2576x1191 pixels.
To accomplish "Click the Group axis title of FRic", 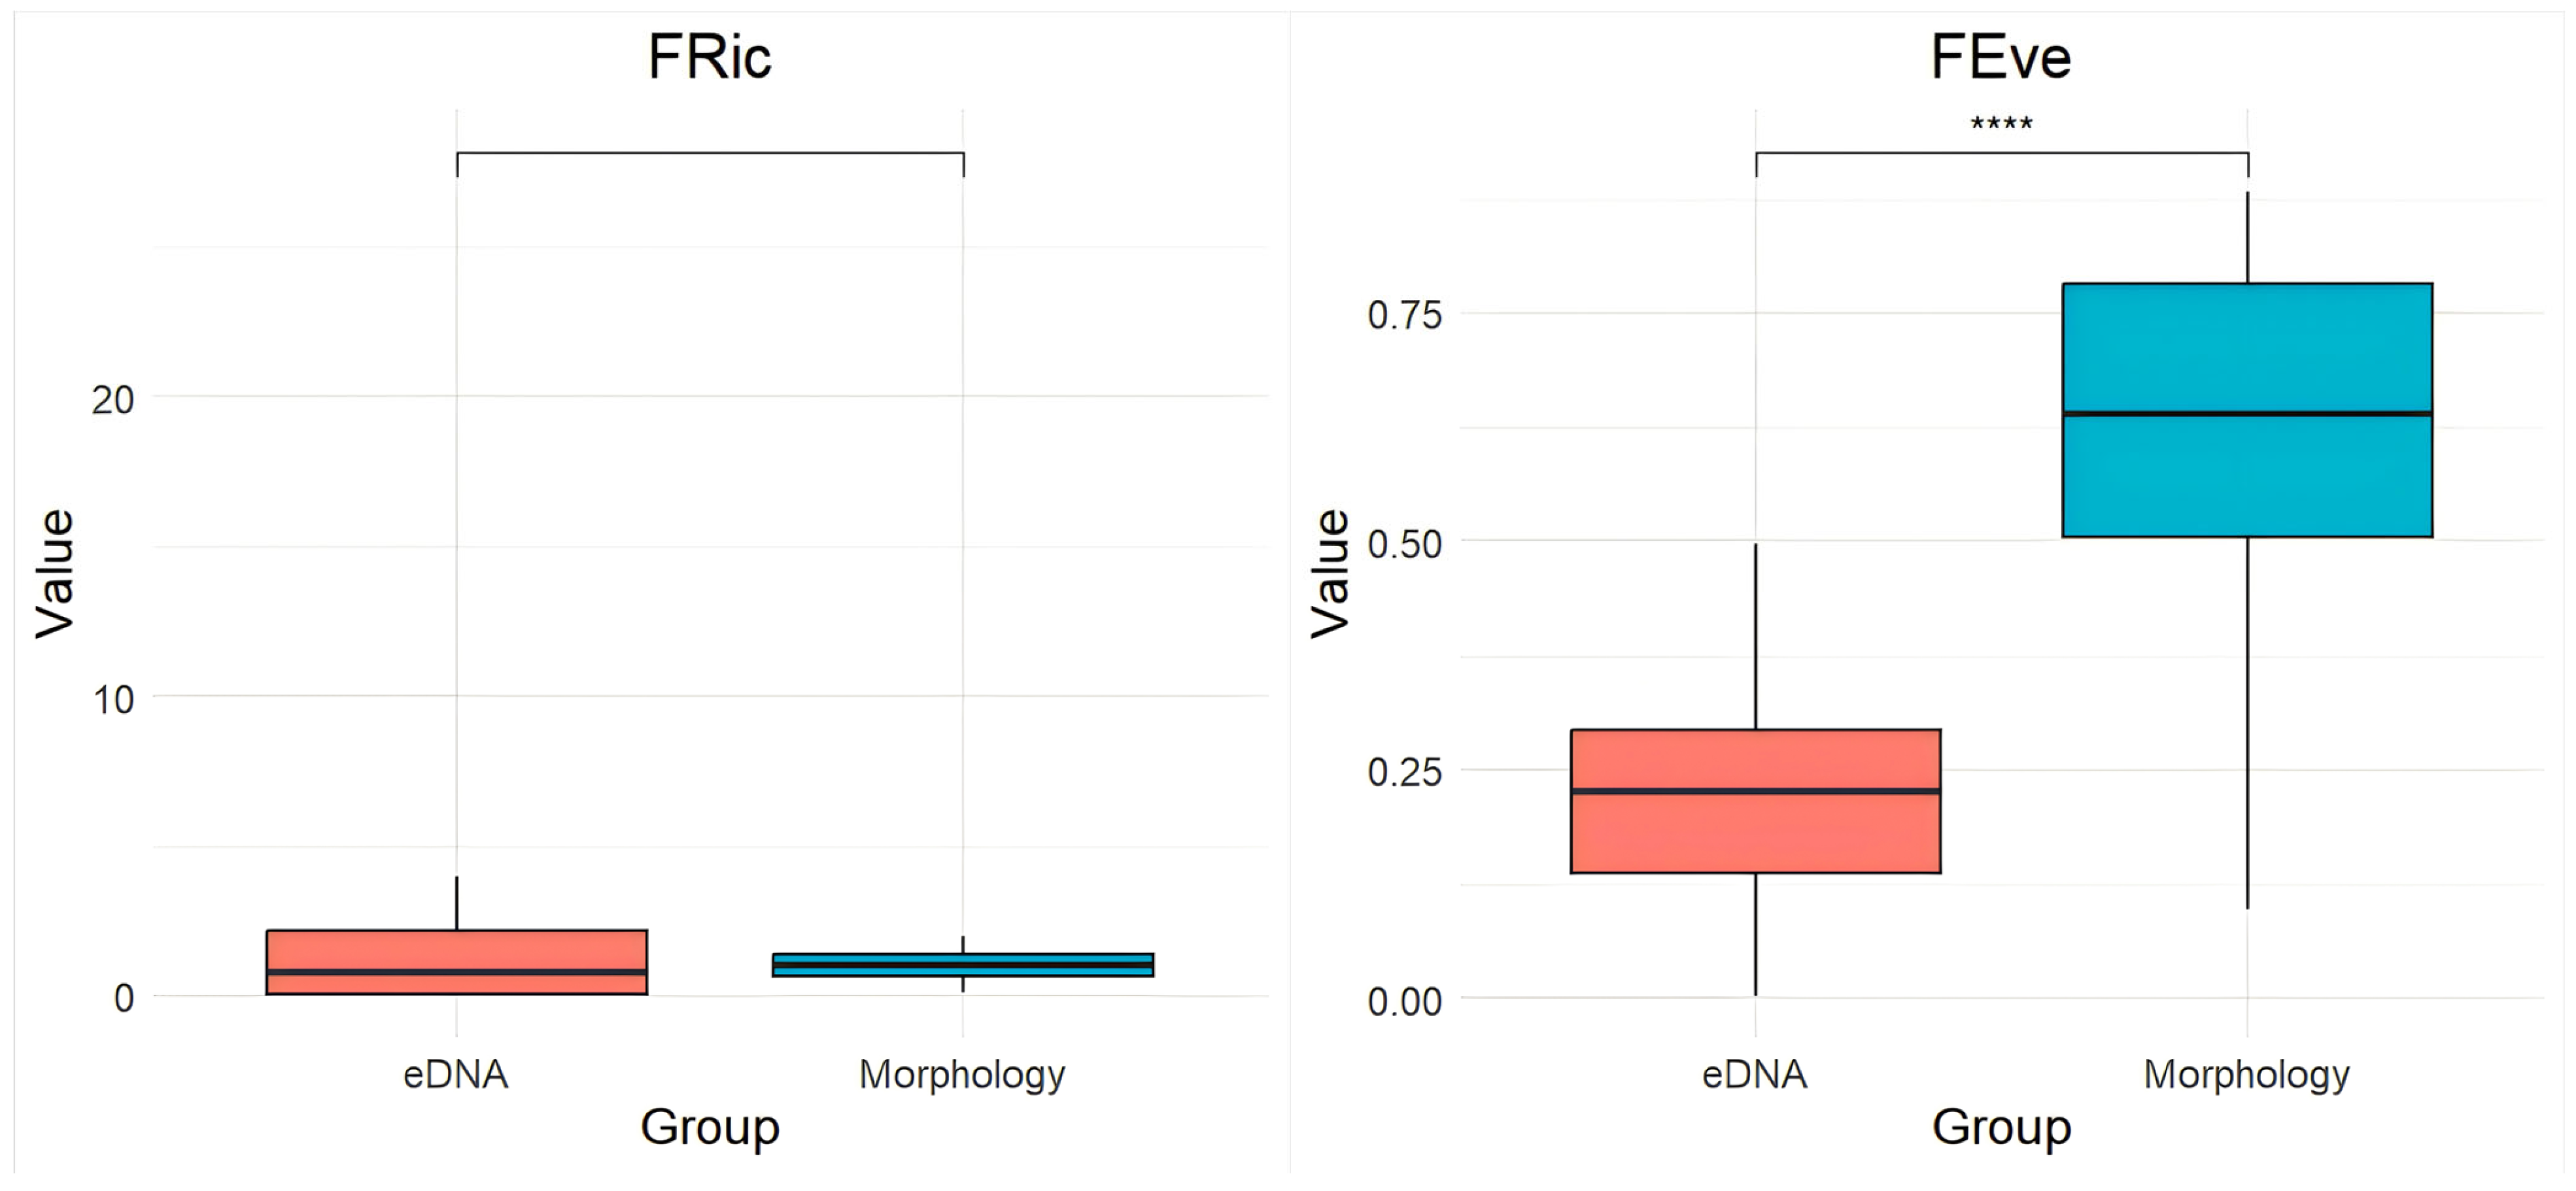I will [709, 1127].
